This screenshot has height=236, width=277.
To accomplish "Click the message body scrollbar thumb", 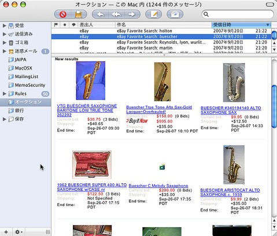I will 274,106.
